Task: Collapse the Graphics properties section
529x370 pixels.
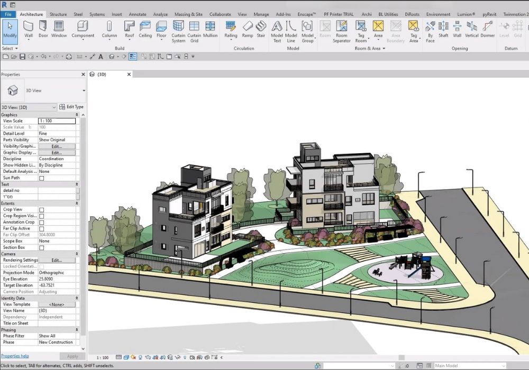Action: pyautogui.click(x=77, y=115)
